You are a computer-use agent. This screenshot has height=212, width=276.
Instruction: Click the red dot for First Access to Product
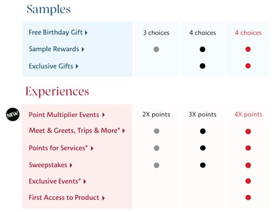pyautogui.click(x=248, y=198)
